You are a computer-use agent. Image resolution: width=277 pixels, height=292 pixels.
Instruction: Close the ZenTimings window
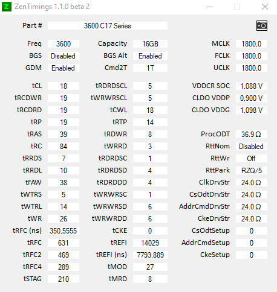tap(265, 7)
